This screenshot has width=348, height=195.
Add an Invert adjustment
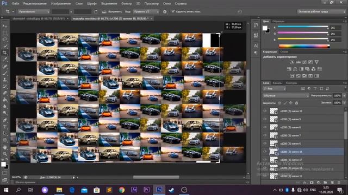click(x=293, y=76)
